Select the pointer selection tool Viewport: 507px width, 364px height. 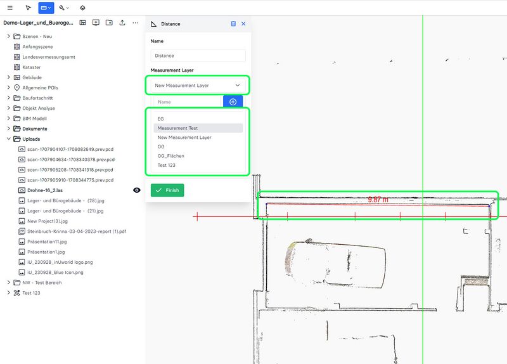[x=28, y=8]
